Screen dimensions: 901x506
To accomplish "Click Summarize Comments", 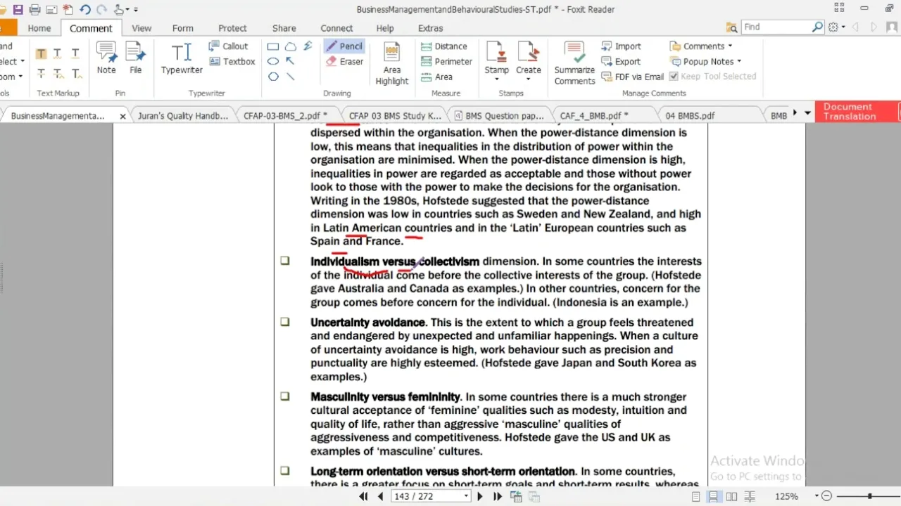I will [574, 63].
